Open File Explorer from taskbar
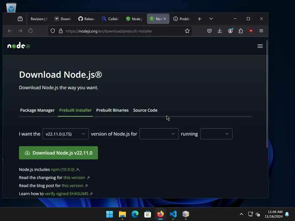Viewport: 295px width, 221px height. point(122,214)
